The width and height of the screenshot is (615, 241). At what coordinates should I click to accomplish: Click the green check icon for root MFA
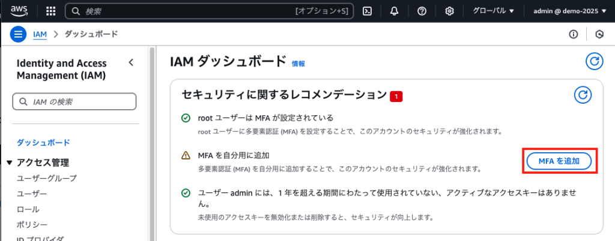pyautogui.click(x=186, y=118)
